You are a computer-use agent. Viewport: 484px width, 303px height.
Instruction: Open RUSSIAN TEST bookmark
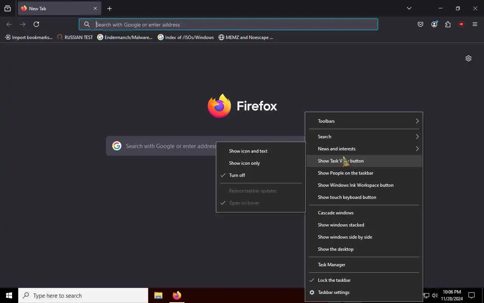point(75,37)
